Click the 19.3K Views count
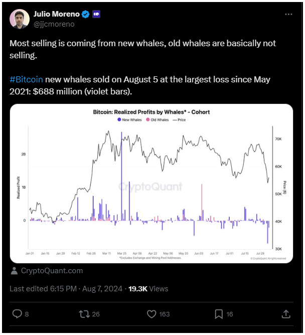Image resolution: width=305 pixels, height=335 pixels. pos(148,289)
